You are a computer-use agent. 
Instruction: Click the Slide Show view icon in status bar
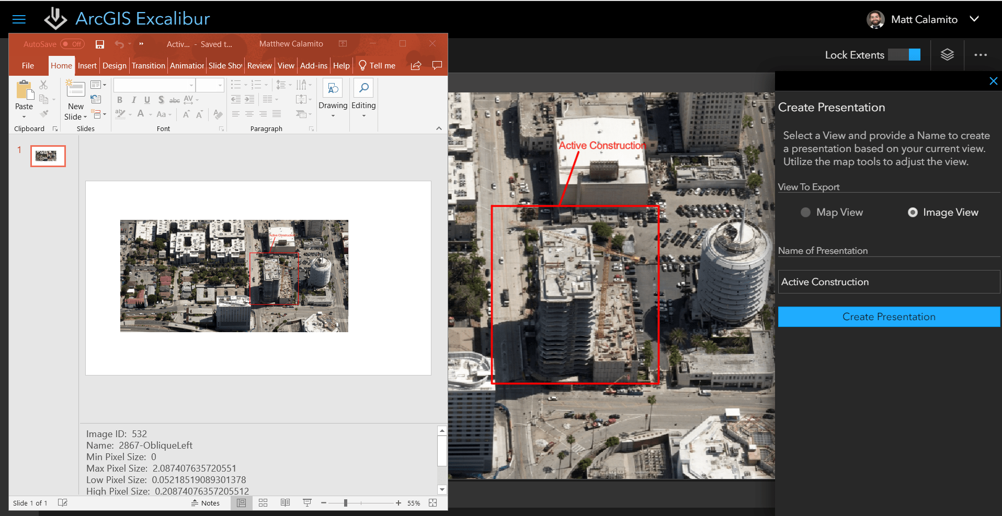[306, 502]
